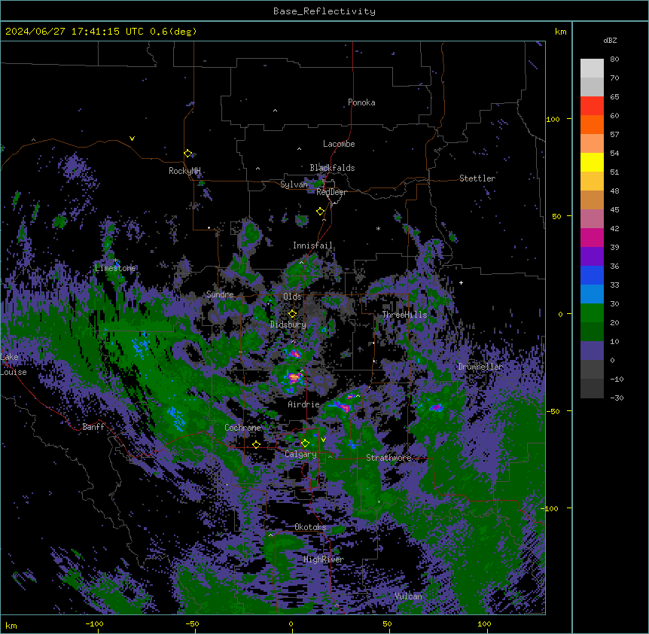The height and width of the screenshot is (634, 649).
Task: Click the Didsbury city label
Action: coord(288,325)
